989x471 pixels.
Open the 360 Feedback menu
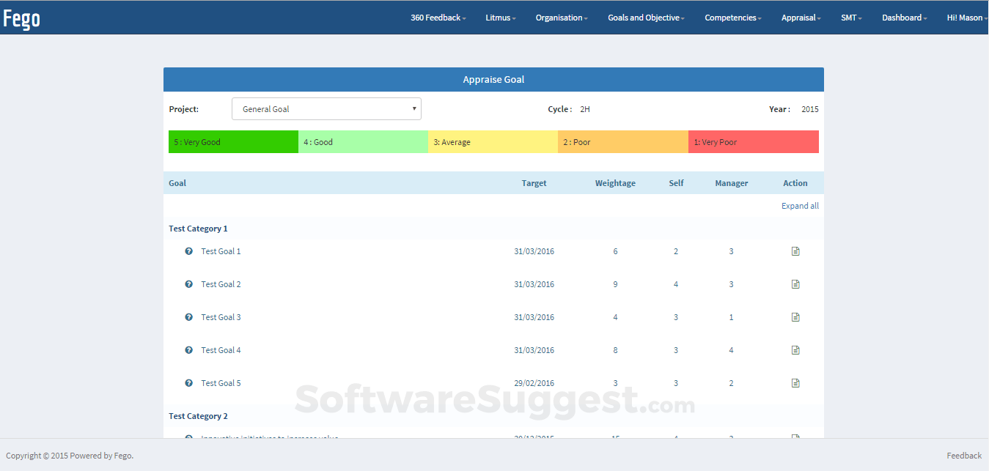[x=438, y=17]
